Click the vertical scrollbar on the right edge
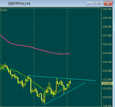The image size is (115, 107). 114,57
